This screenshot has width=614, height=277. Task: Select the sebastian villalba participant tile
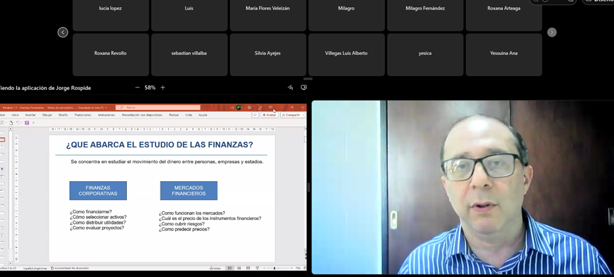click(x=189, y=54)
